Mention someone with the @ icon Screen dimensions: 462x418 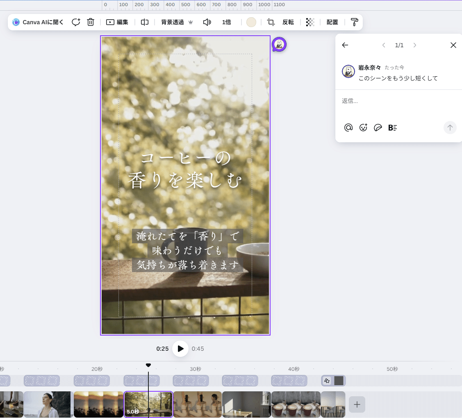point(348,128)
